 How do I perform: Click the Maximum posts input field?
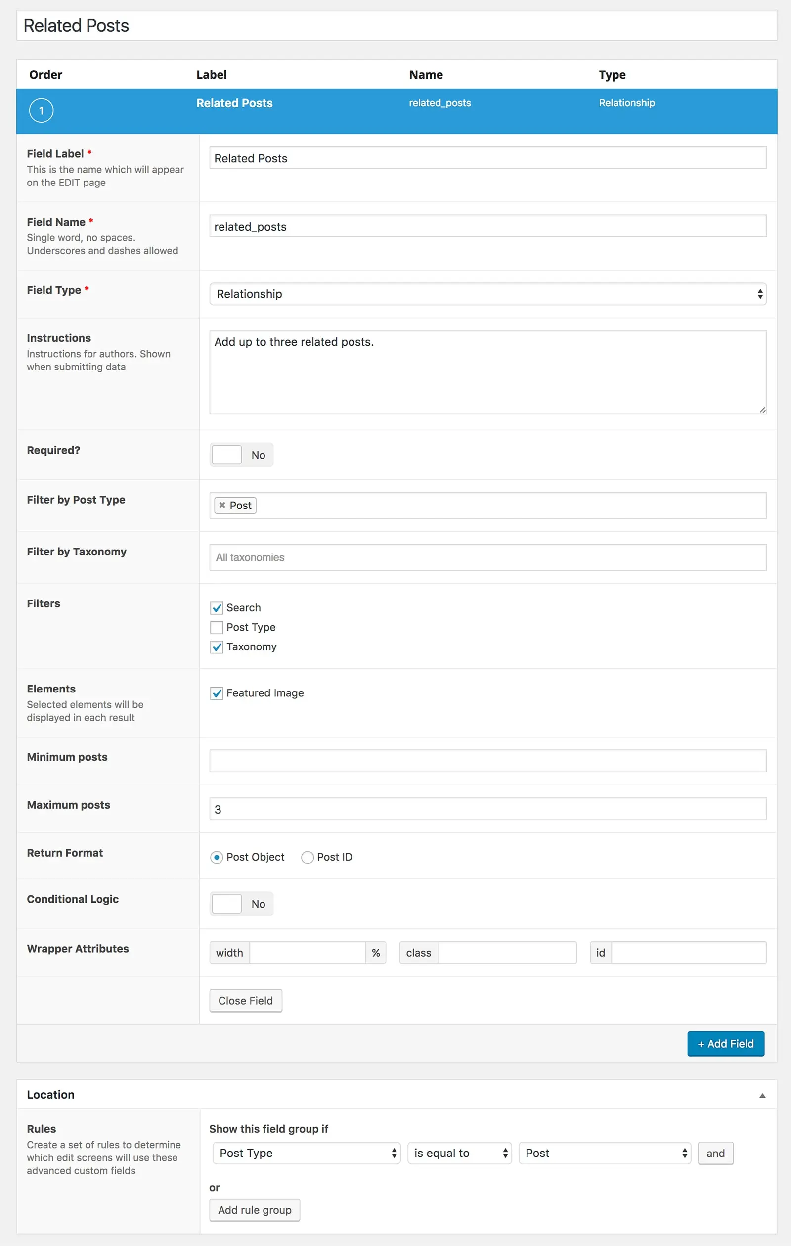(x=487, y=809)
